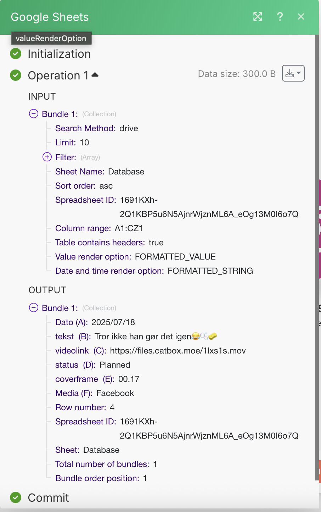Click the Row number output field
Image resolution: width=321 pixels, height=512 pixels.
84,407
